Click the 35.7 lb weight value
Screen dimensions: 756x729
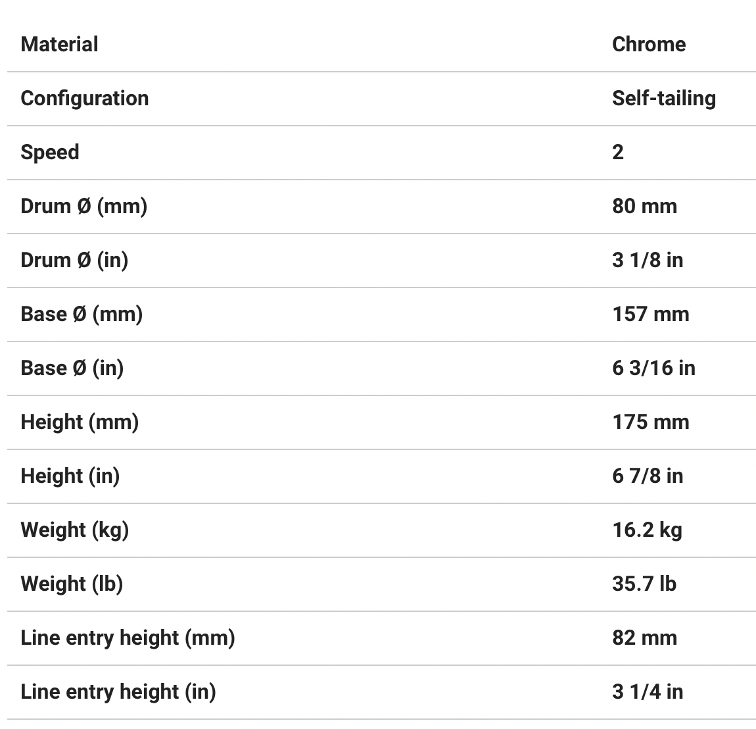point(644,584)
